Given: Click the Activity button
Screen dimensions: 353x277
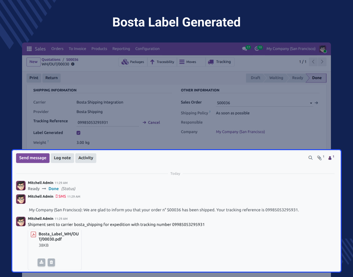Looking at the screenshot, I should point(86,158).
